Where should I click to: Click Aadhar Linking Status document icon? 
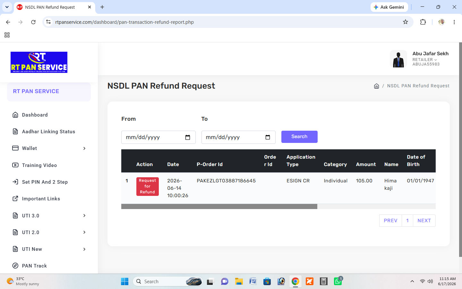tap(15, 131)
